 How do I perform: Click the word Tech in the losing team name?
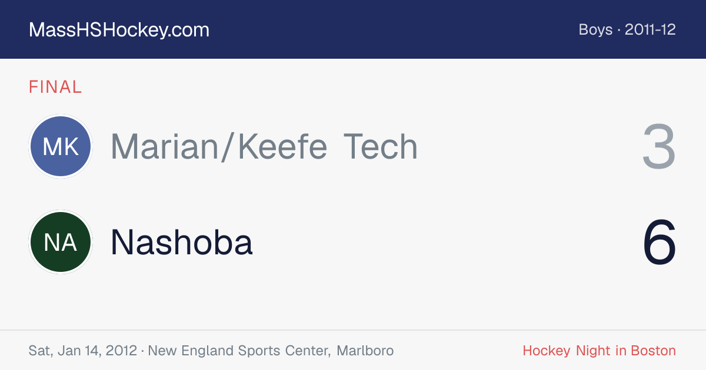click(x=380, y=147)
